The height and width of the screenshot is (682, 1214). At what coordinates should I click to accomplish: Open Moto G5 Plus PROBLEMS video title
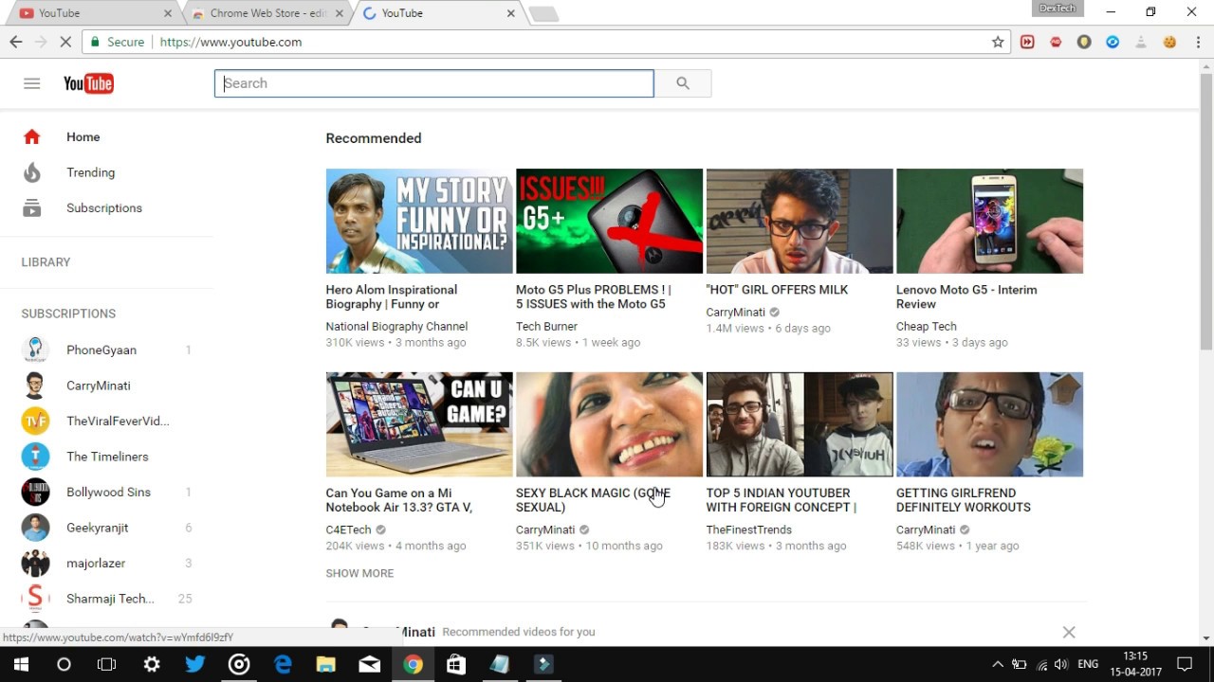pyautogui.click(x=594, y=296)
